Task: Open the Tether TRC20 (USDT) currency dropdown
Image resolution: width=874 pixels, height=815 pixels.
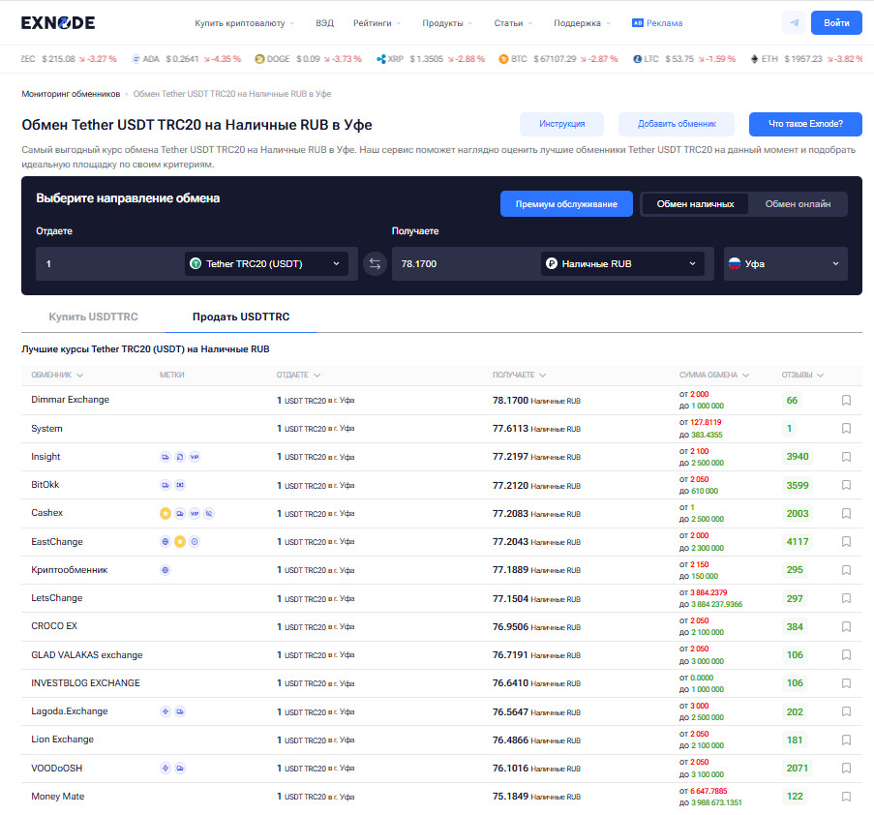Action: coord(266,263)
